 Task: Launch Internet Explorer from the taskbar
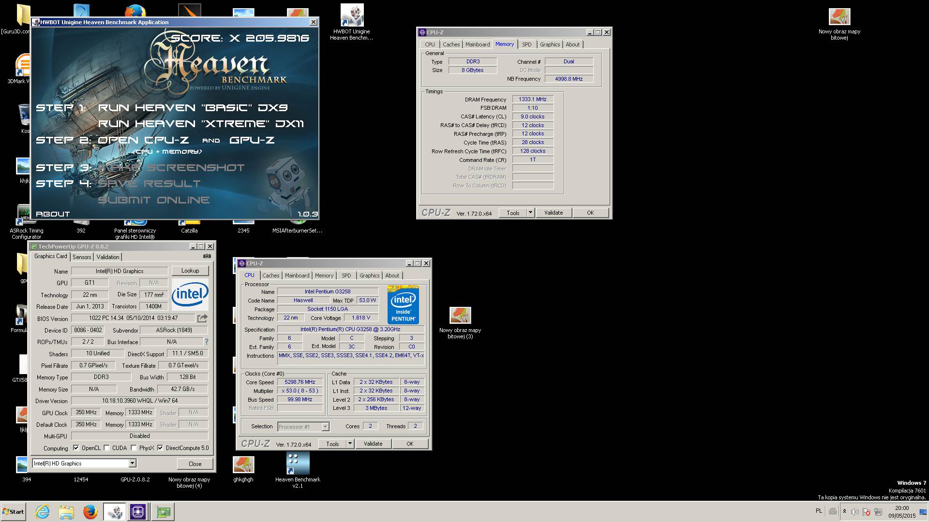coord(43,511)
